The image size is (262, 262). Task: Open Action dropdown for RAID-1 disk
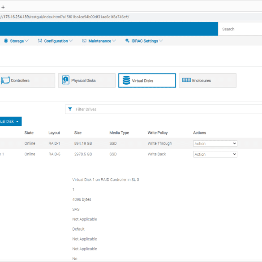pos(215,143)
